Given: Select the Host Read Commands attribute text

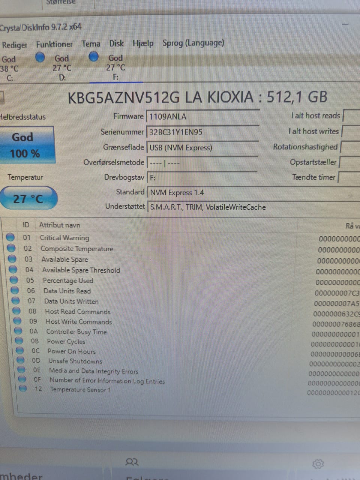Looking at the screenshot, I should [x=78, y=312].
